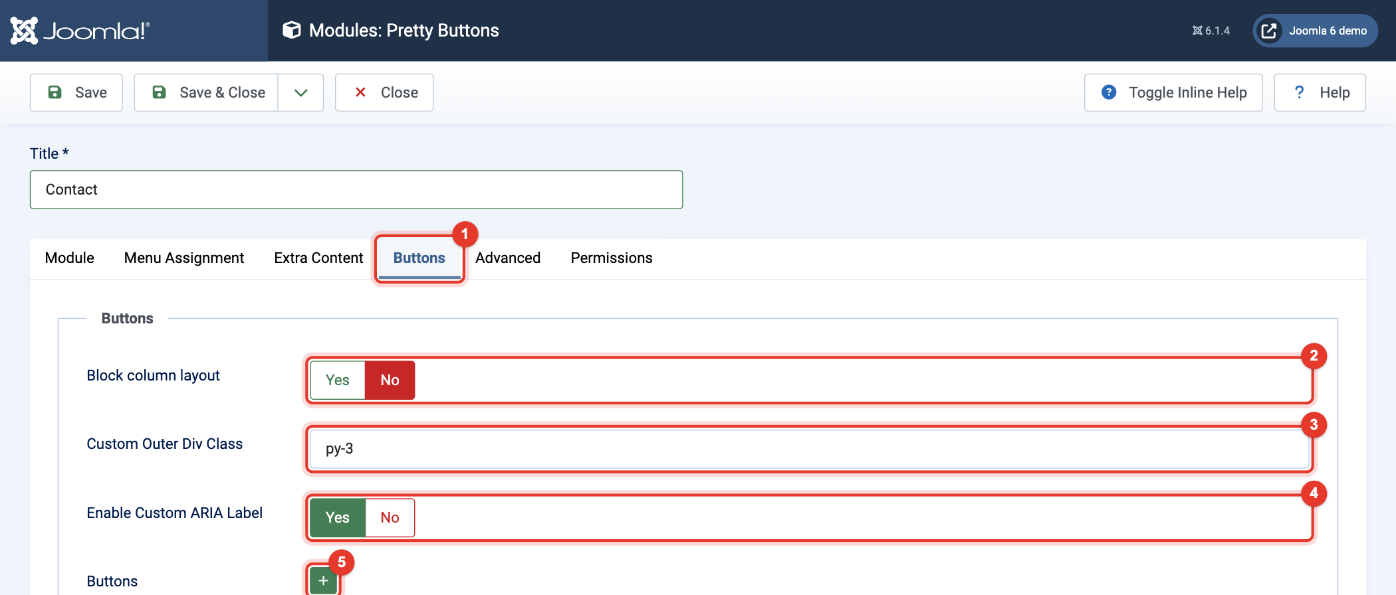Set Block column layout to No
This screenshot has width=1396, height=595.
390,381
